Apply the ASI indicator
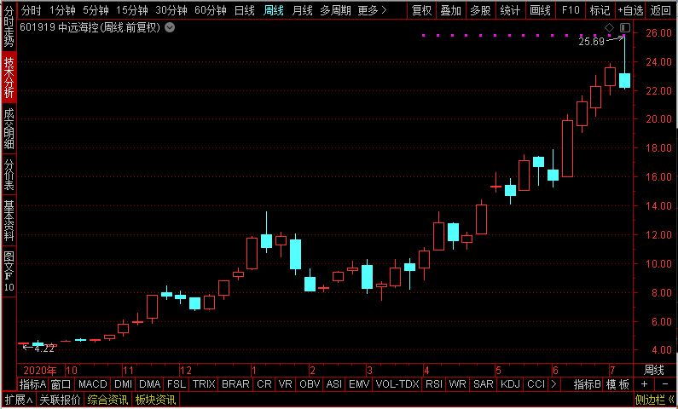This screenshot has height=409, width=678. coord(334,384)
